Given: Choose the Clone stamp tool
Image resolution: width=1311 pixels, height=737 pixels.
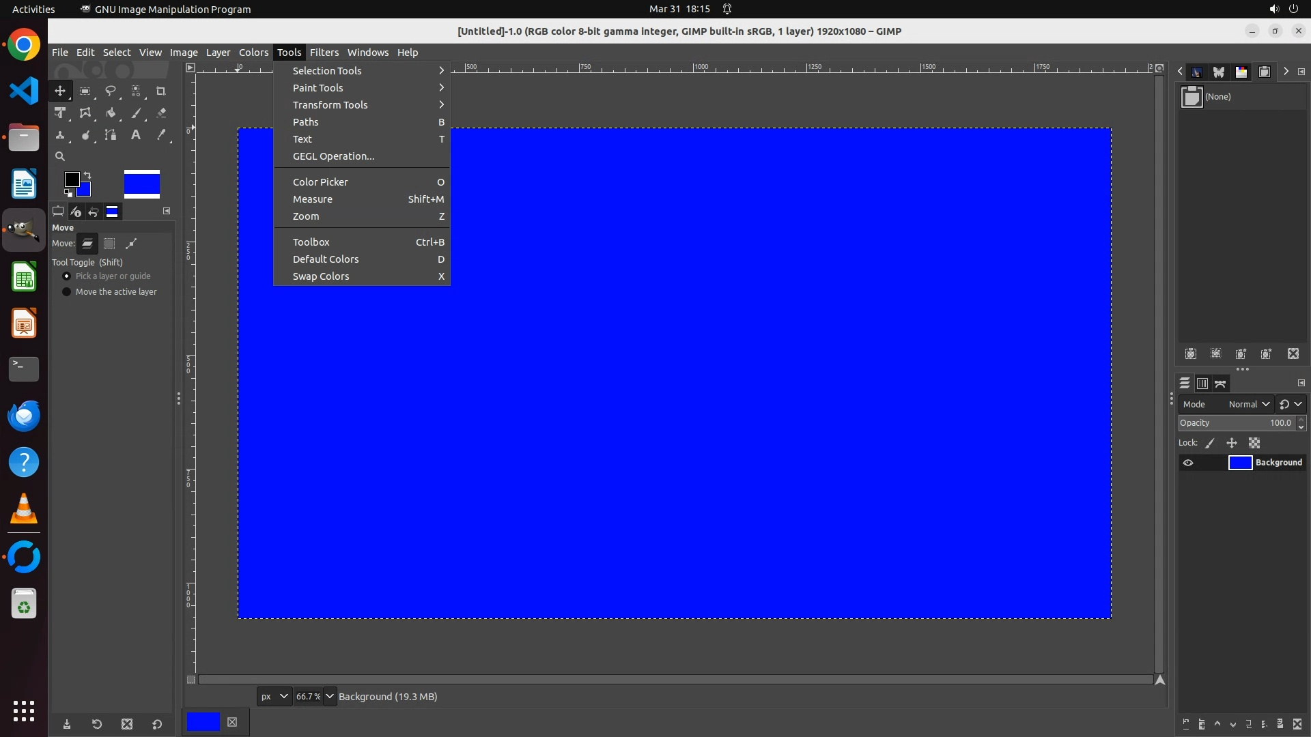Looking at the screenshot, I should (x=60, y=135).
